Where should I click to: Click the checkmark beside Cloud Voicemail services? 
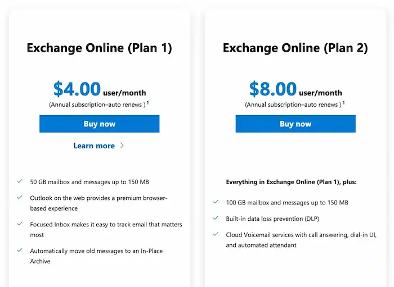click(216, 234)
